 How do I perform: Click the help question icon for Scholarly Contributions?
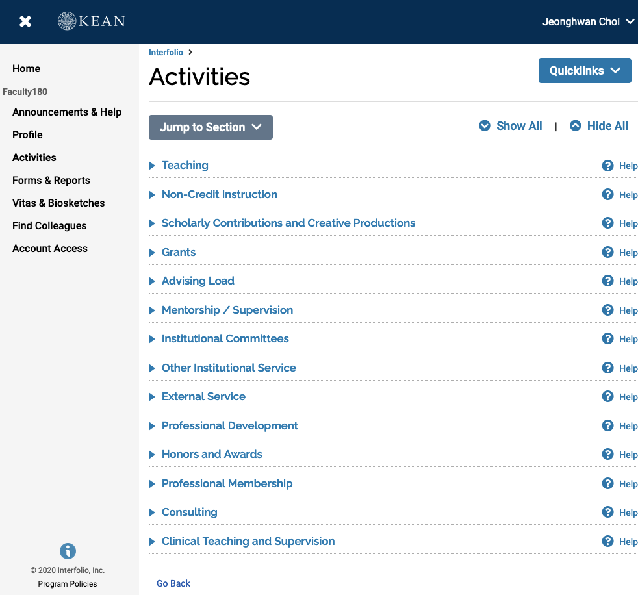coord(607,223)
